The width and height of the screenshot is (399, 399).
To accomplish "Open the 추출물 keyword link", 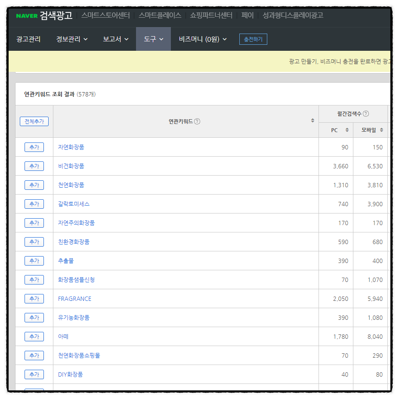I will 66,261.
